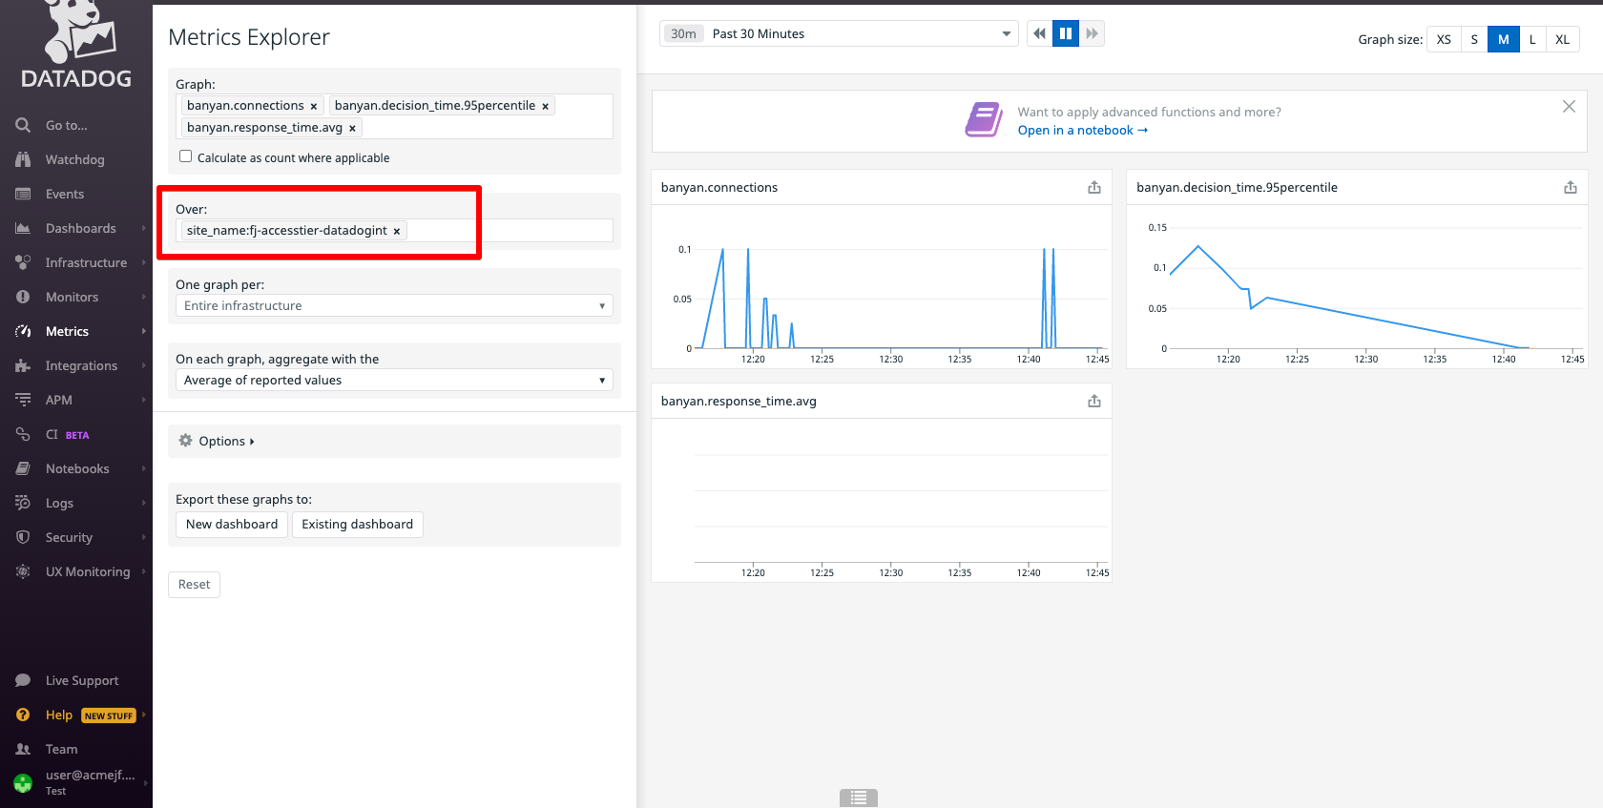Export graphs to New dashboard
This screenshot has height=808, width=1603.
(232, 525)
